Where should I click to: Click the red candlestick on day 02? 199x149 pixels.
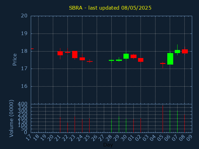pos(141,60)
